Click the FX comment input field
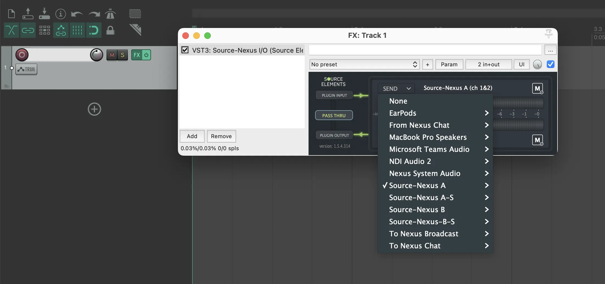The width and height of the screenshot is (605, 284). click(x=425, y=50)
